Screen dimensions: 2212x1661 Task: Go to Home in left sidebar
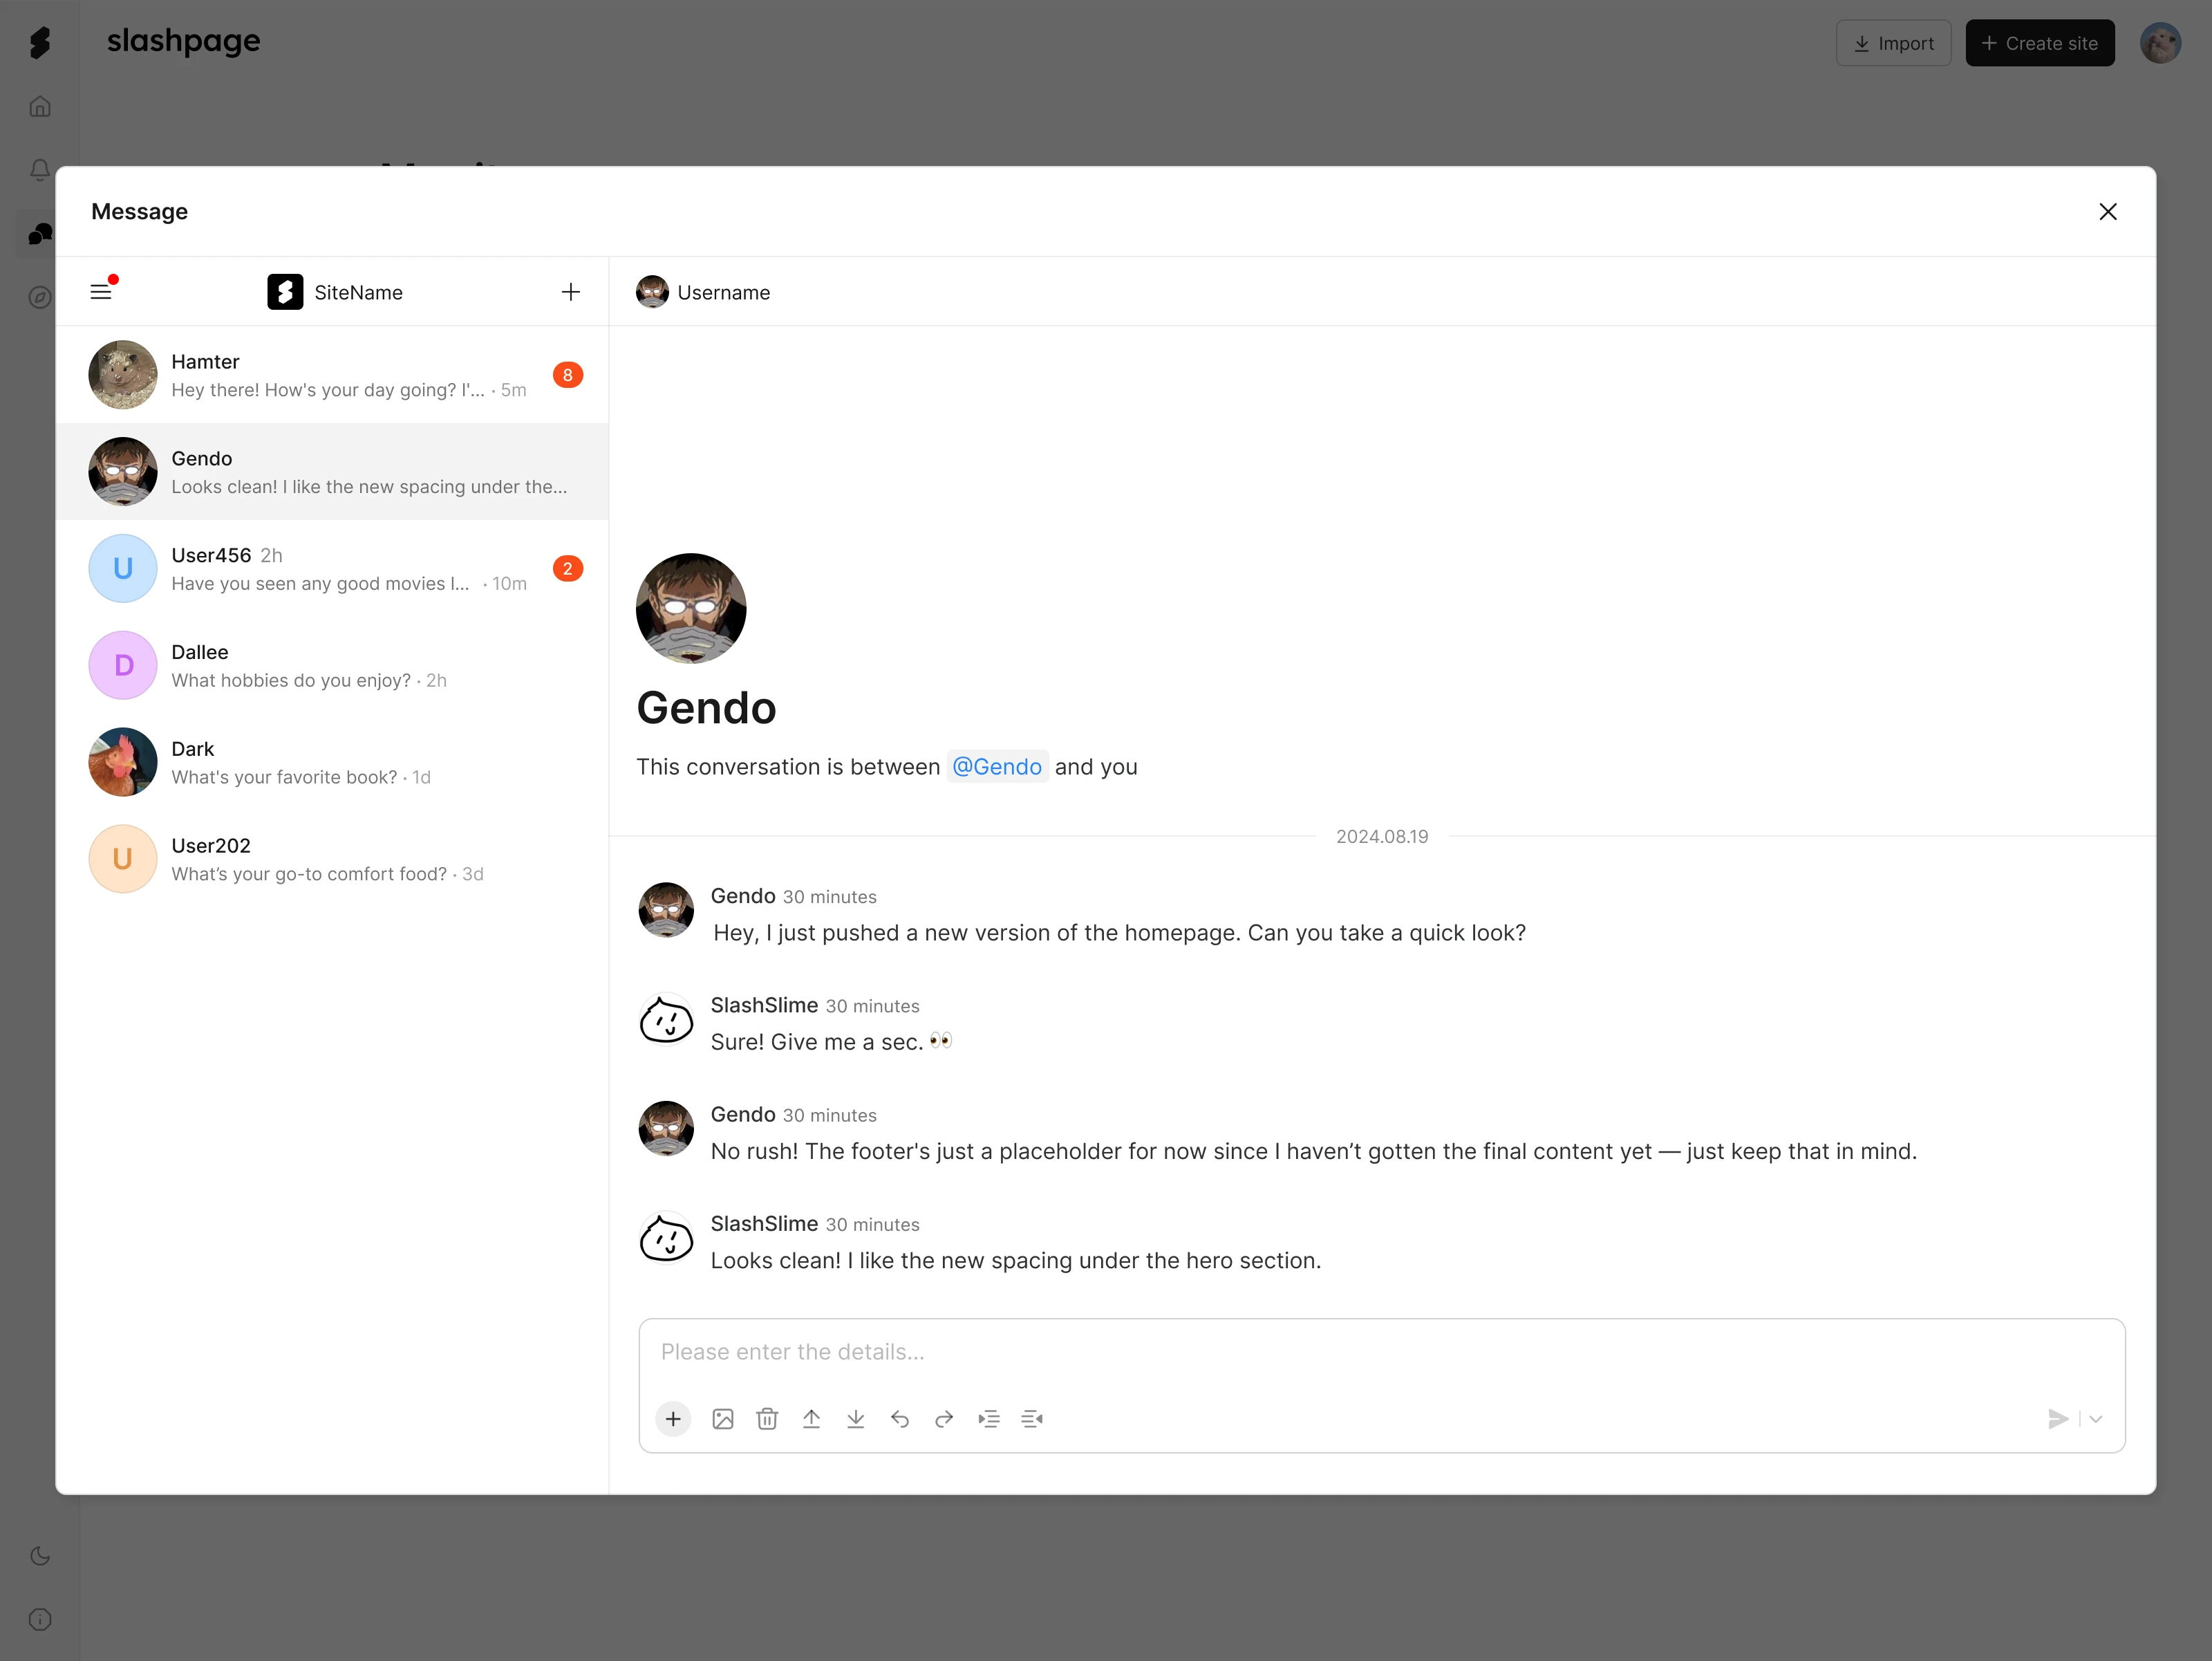tap(40, 107)
